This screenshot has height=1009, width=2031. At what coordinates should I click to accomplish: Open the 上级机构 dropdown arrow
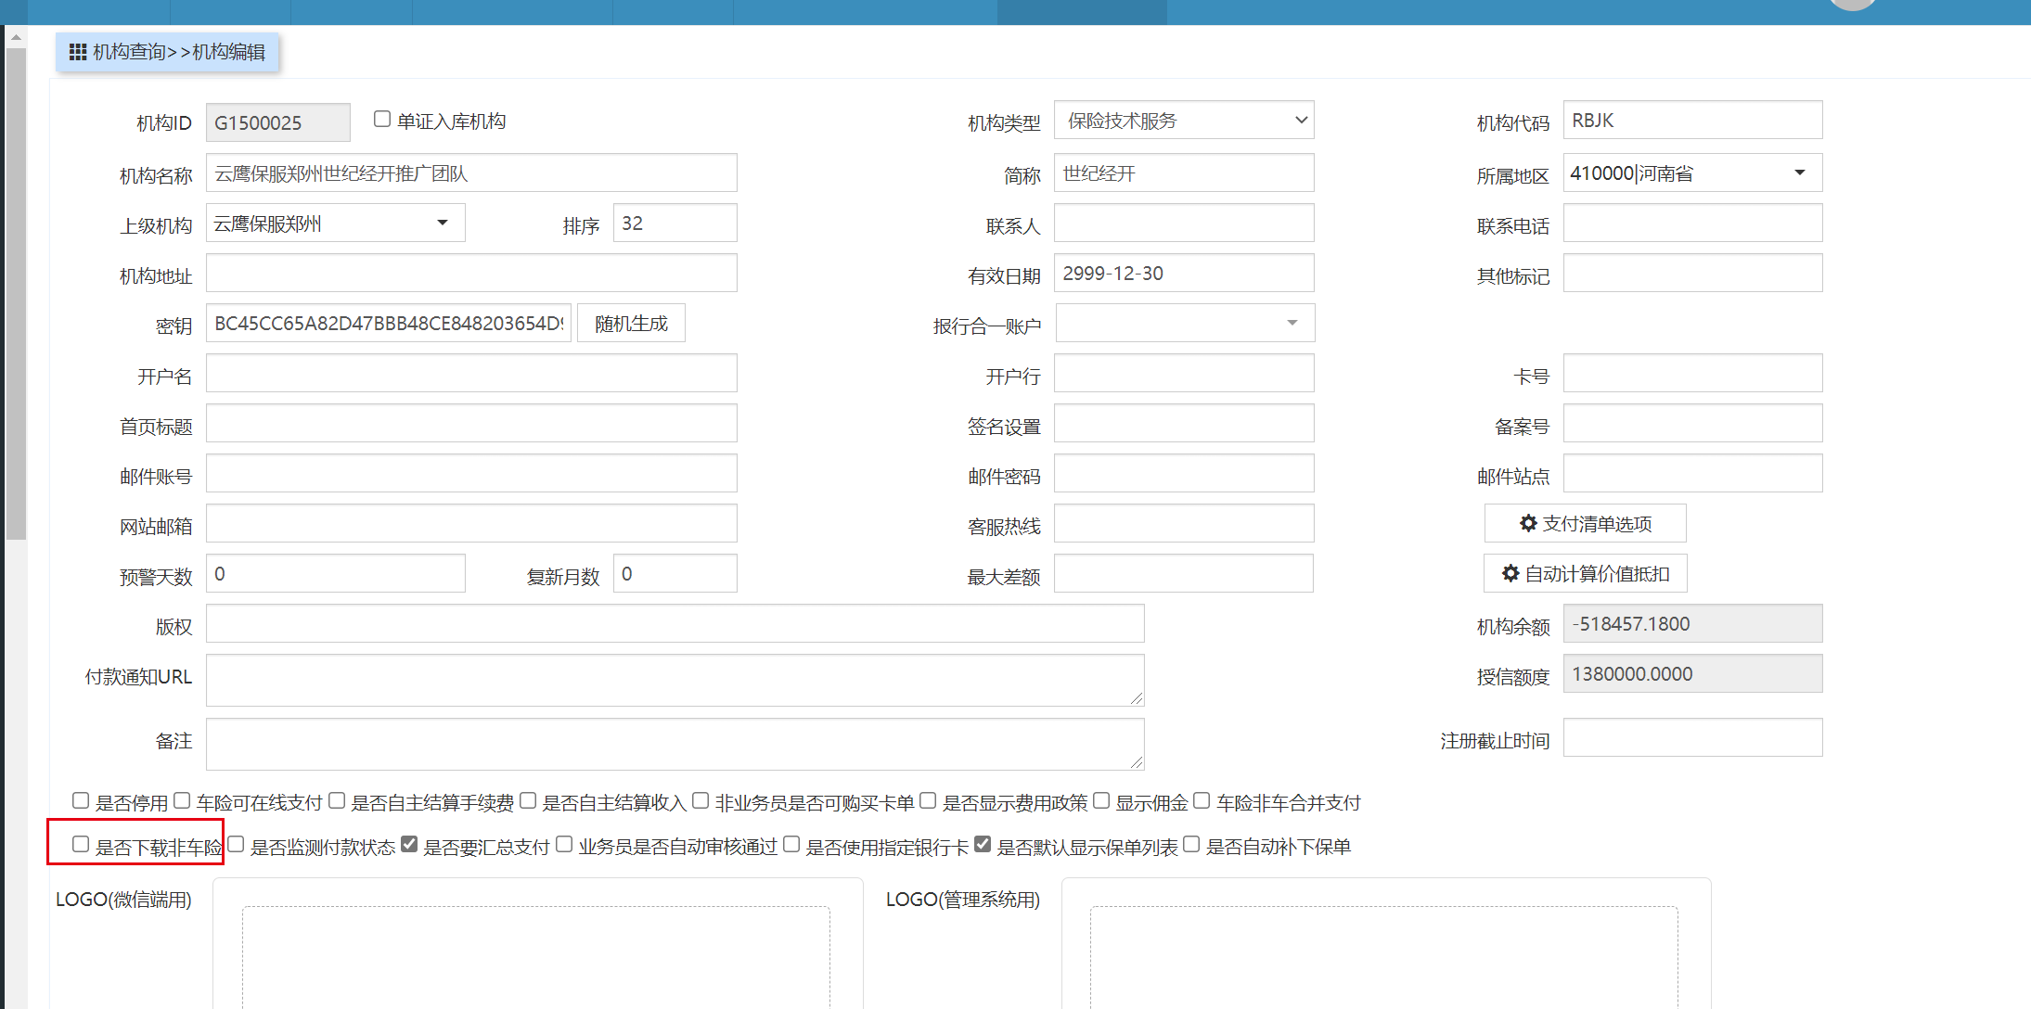pos(443,224)
